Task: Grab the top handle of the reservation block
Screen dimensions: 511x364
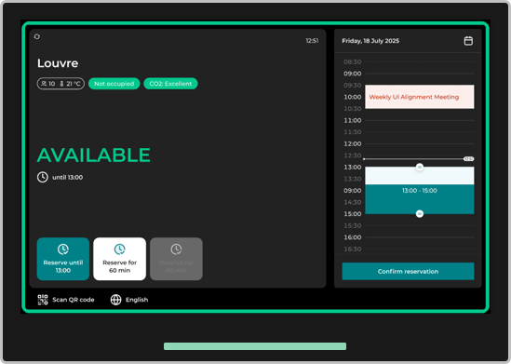Action: 420,167
